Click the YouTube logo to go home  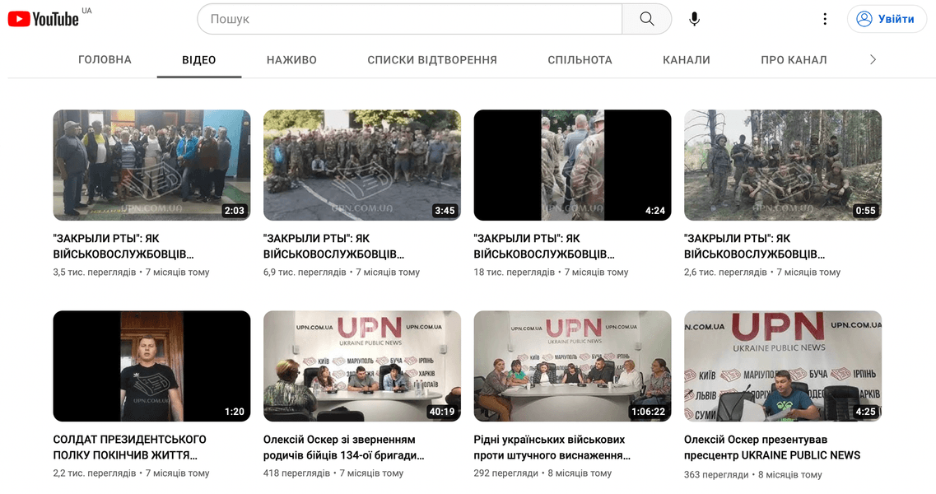tap(44, 19)
